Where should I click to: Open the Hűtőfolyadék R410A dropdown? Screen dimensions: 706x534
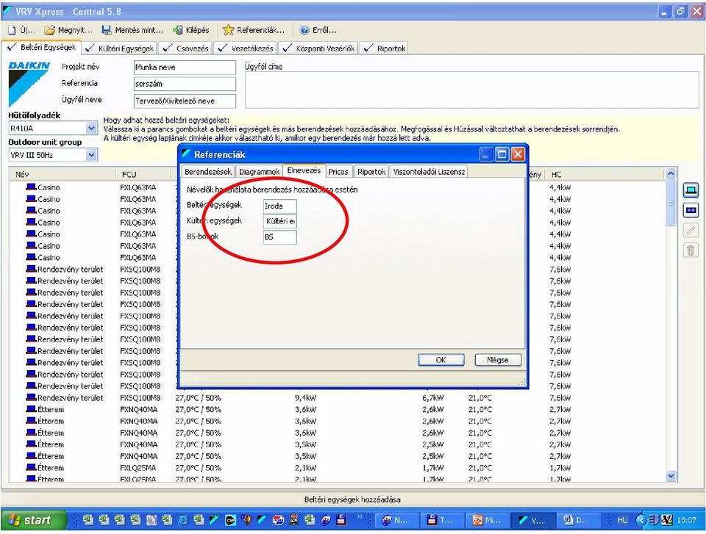coord(91,129)
